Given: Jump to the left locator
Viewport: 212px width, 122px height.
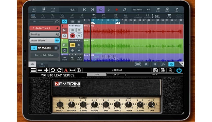Looking at the screenshot, I should point(84,10).
